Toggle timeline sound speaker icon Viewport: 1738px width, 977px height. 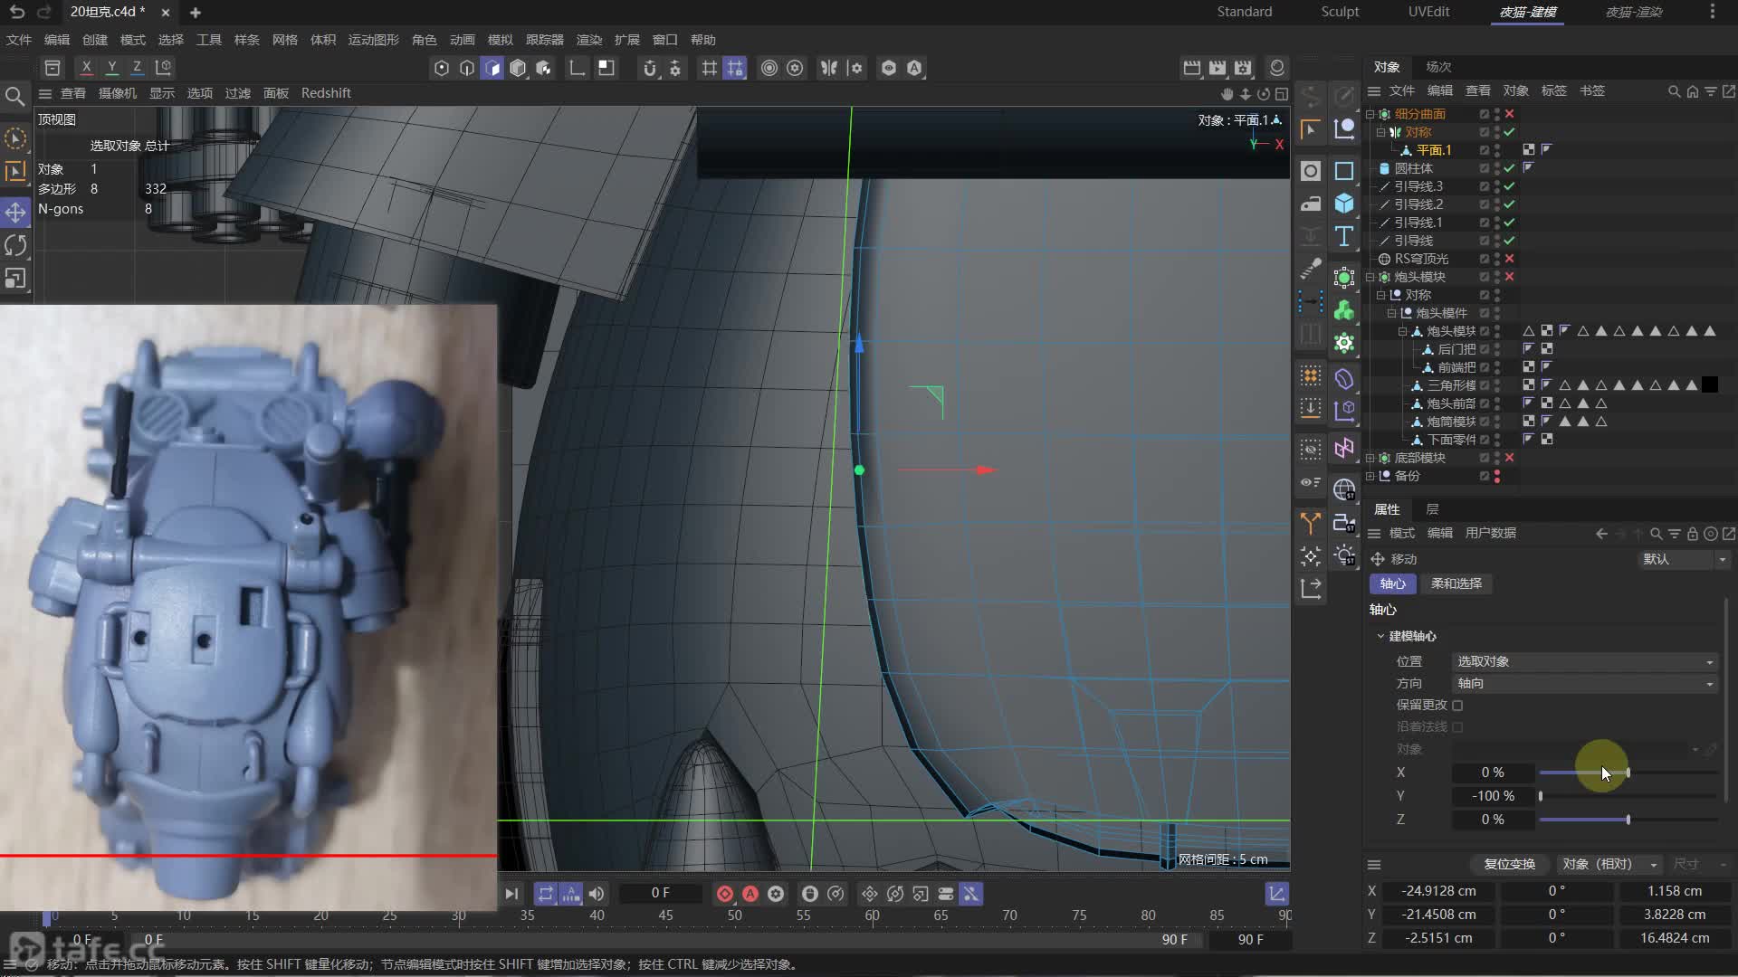[597, 894]
